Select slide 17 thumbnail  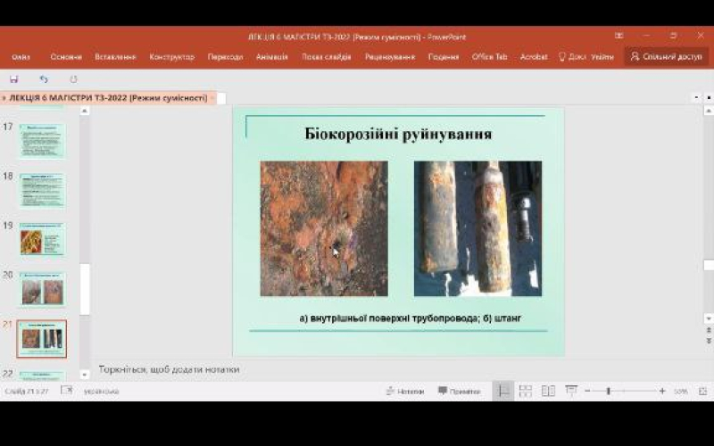42,141
